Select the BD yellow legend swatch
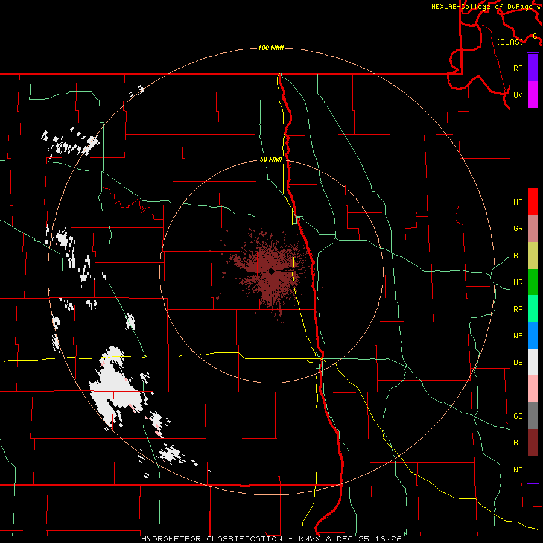543x543 pixels. 533,255
